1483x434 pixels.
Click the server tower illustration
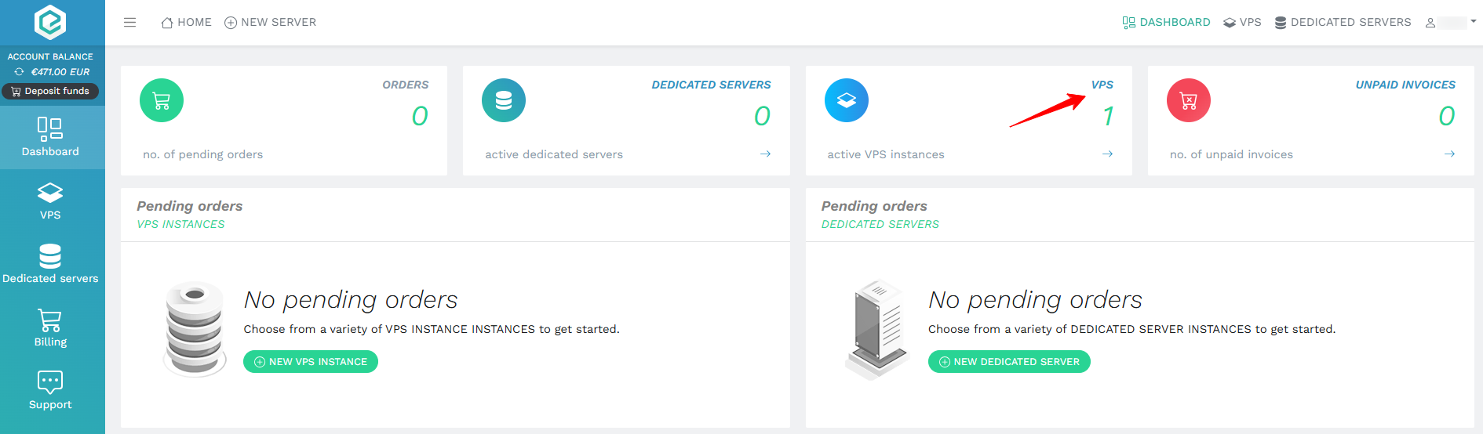click(878, 330)
